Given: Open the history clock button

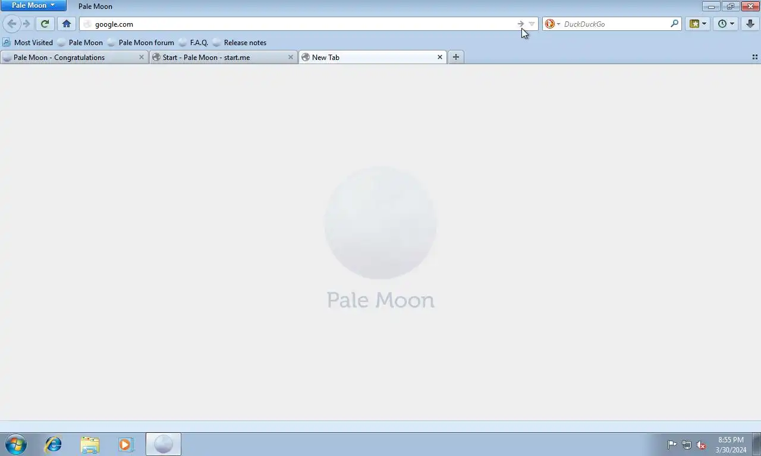Looking at the screenshot, I should click(x=722, y=24).
